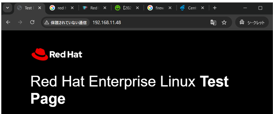273x114 pixels.
Task: Maximize the browser window
Action: tap(260, 8)
